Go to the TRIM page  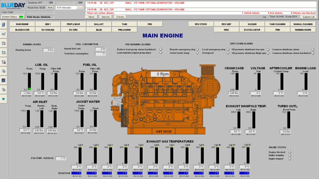278,30
